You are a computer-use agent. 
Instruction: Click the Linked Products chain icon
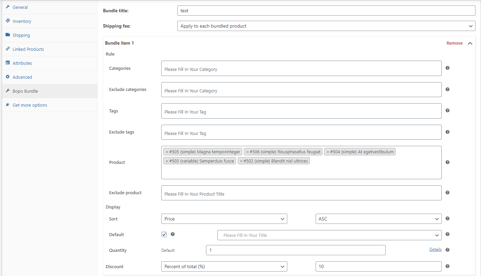pos(8,49)
